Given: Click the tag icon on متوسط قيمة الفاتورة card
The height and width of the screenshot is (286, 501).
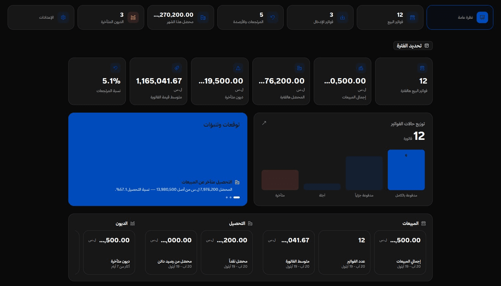Looking at the screenshot, I should click(177, 68).
